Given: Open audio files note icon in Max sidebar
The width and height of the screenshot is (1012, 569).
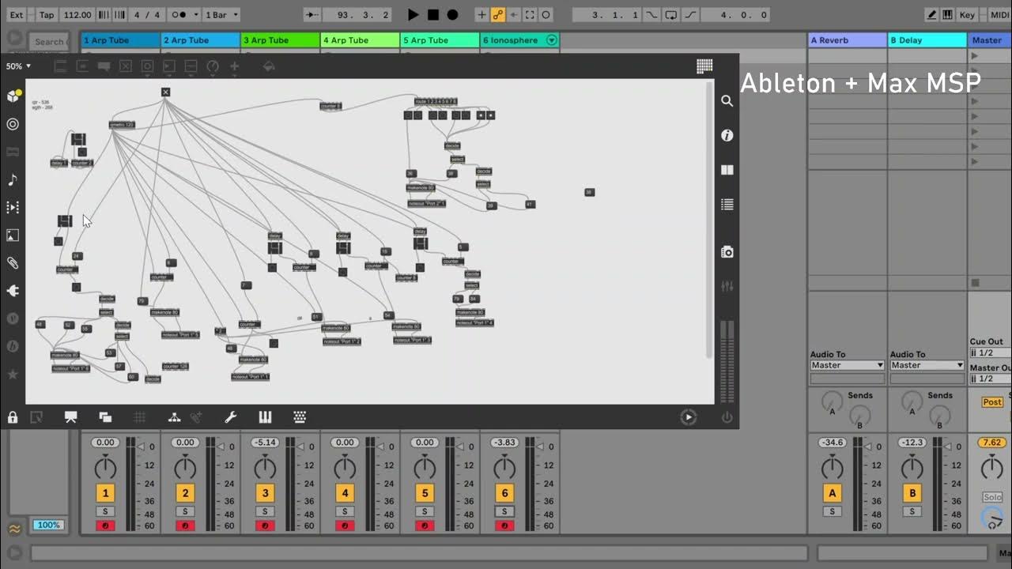Looking at the screenshot, I should (x=13, y=179).
